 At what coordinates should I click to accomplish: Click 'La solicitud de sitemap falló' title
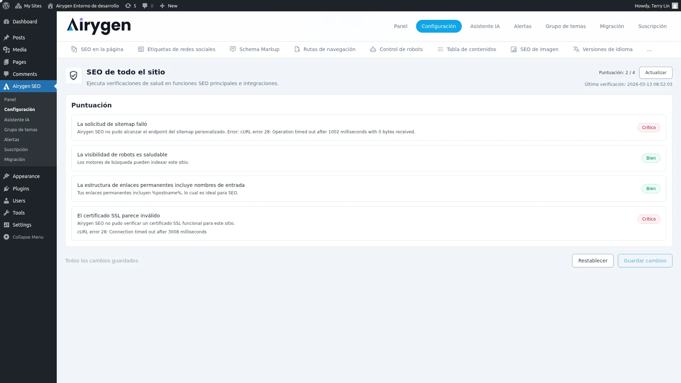click(112, 124)
